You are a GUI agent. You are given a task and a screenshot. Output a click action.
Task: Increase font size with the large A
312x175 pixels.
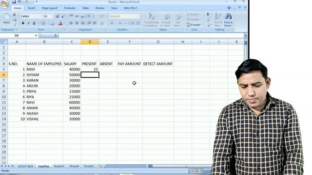coord(58,16)
